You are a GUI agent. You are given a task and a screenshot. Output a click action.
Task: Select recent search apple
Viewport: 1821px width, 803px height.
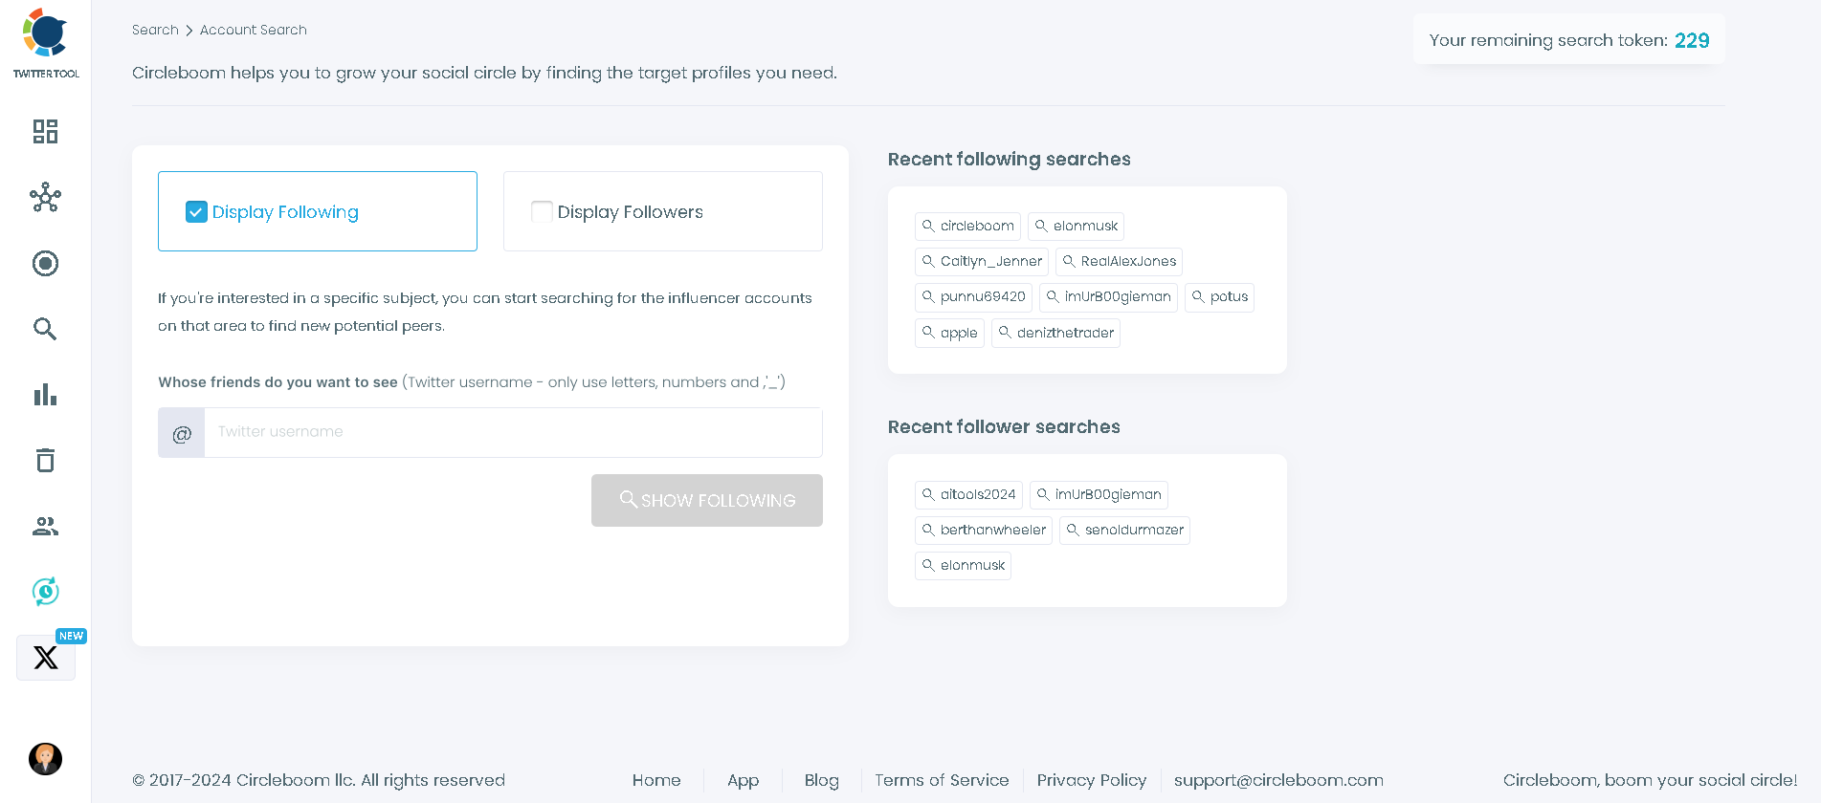point(949,334)
